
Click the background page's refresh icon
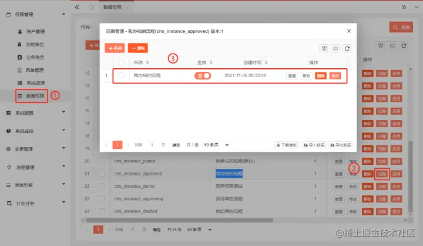tap(404, 46)
